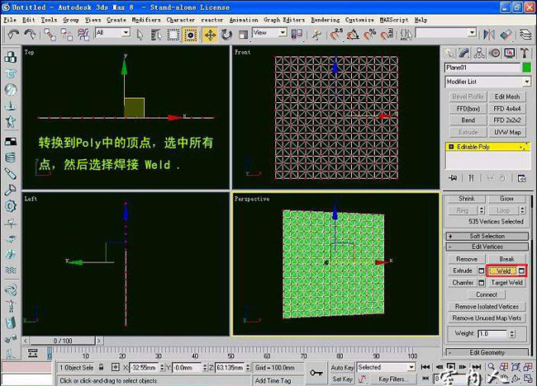The width and height of the screenshot is (537, 386).
Task: Click the 0 / 100 time slider
Action: point(62,341)
